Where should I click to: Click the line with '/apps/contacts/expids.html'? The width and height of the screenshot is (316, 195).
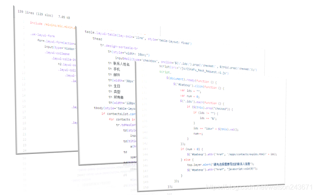click(x=232, y=154)
